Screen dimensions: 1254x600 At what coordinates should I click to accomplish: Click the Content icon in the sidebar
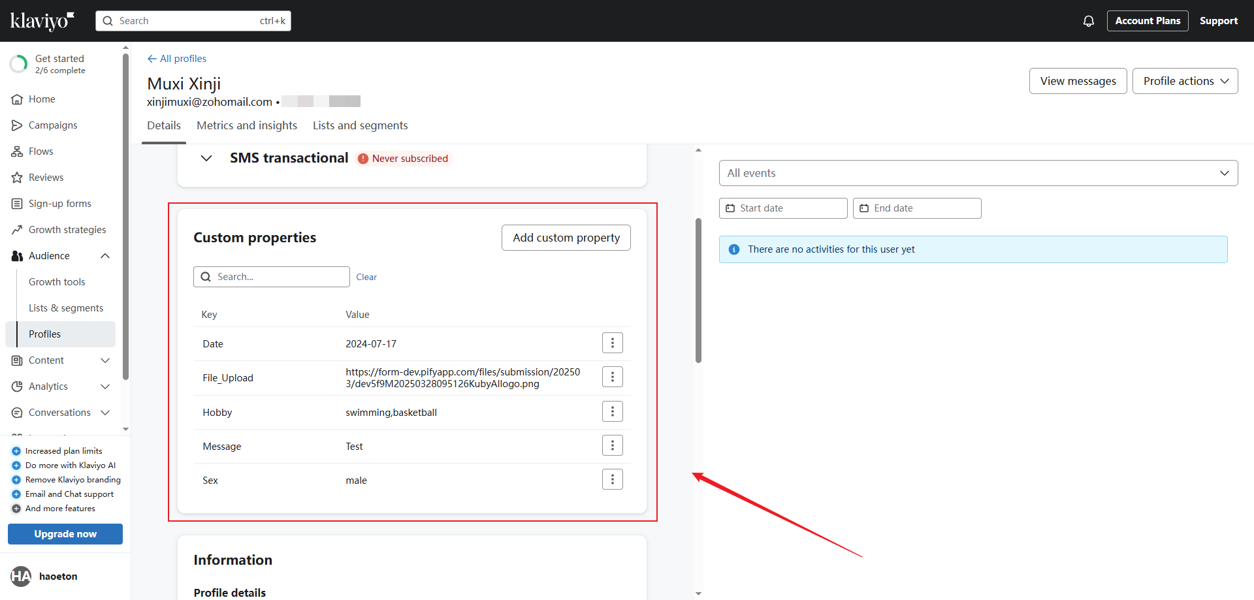tap(17, 360)
